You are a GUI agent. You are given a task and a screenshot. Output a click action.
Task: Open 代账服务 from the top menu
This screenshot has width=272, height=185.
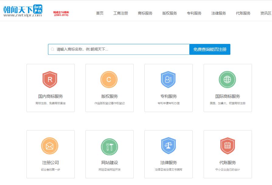243,13
